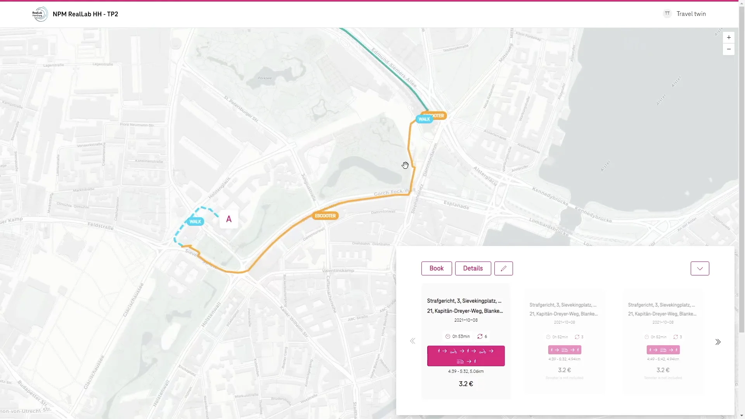745x419 pixels.
Task: Zoom out the map with minus
Action: tap(728, 49)
